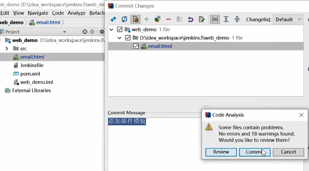Image resolution: width=309 pixels, height=171 pixels.
Task: Open the Changelist Default dropdown
Action: [x=288, y=20]
